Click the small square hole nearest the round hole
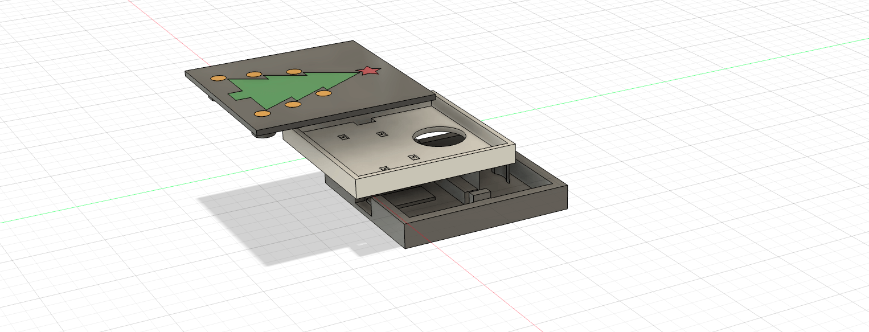 click(414, 157)
